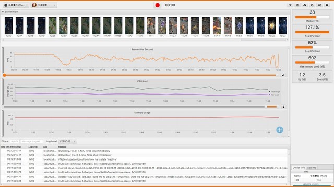Toggle the Total Usage legend entry

(275, 92)
